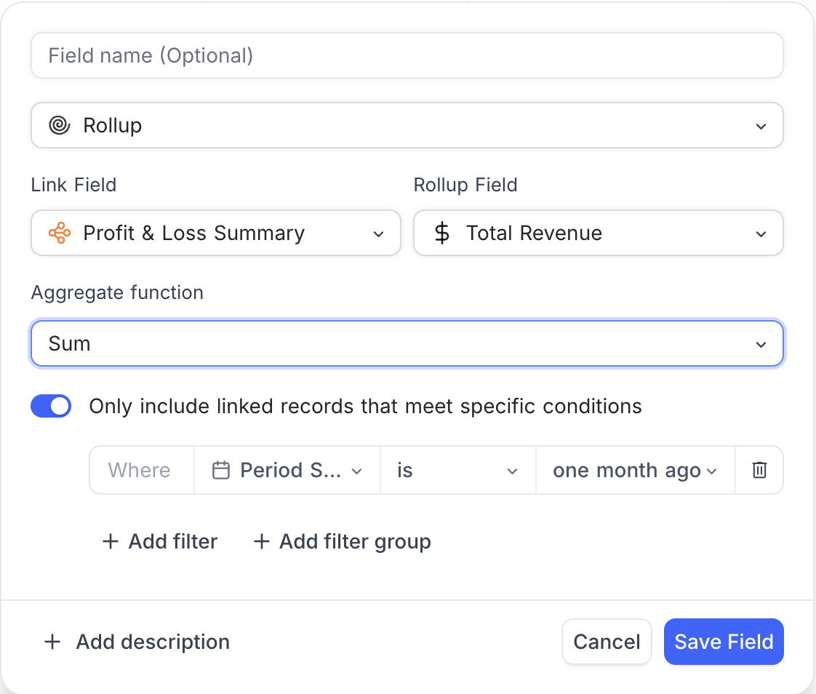Click the orange link icon beside Profit & Loss Summary
The width and height of the screenshot is (816, 694).
59,234
